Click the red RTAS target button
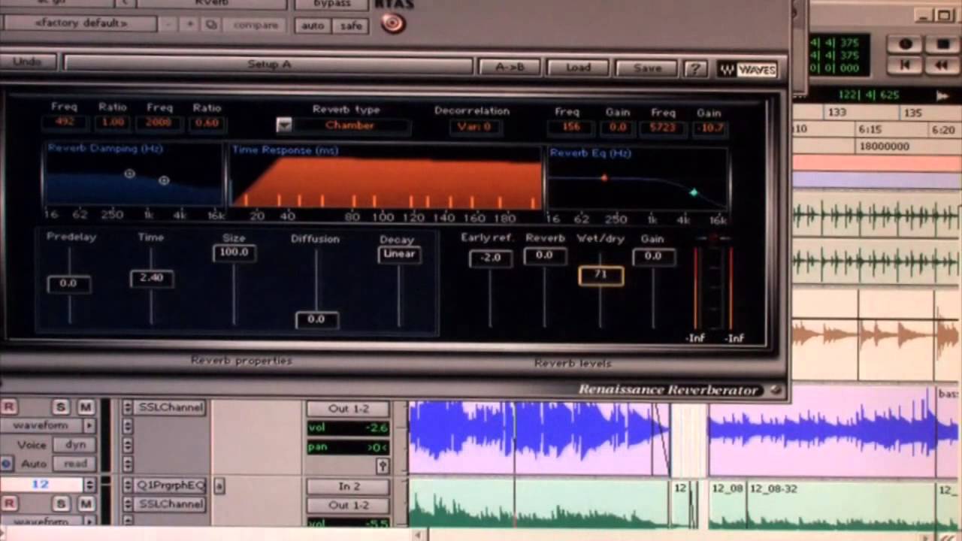The height and width of the screenshot is (541, 962). click(392, 23)
